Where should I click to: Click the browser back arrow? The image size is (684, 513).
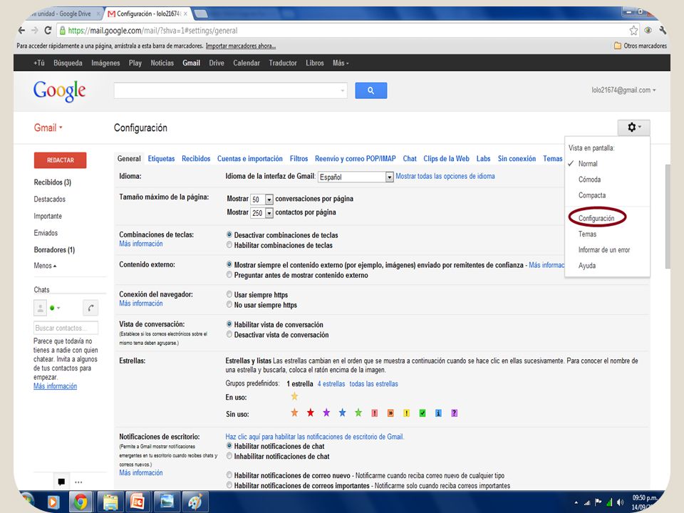[22, 31]
